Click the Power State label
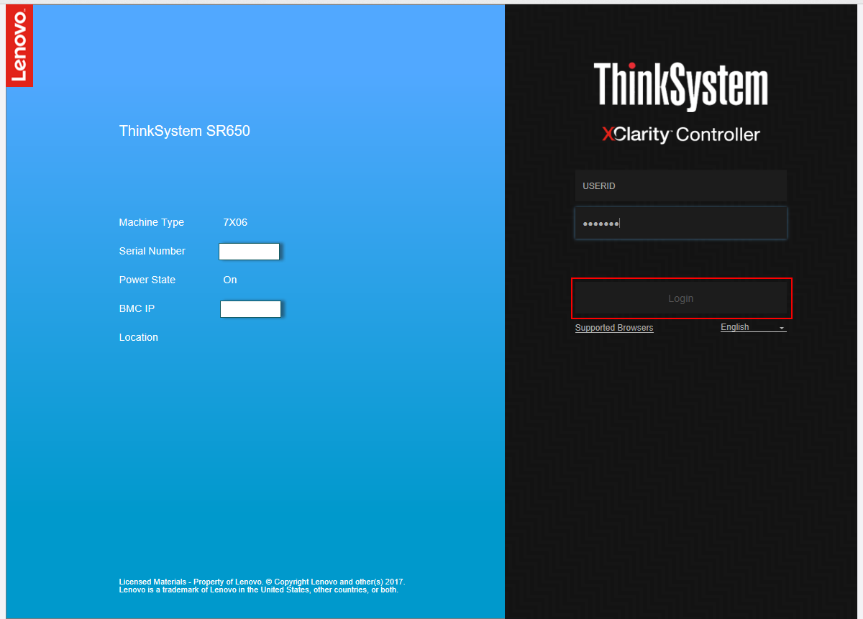The width and height of the screenshot is (863, 619). click(147, 280)
